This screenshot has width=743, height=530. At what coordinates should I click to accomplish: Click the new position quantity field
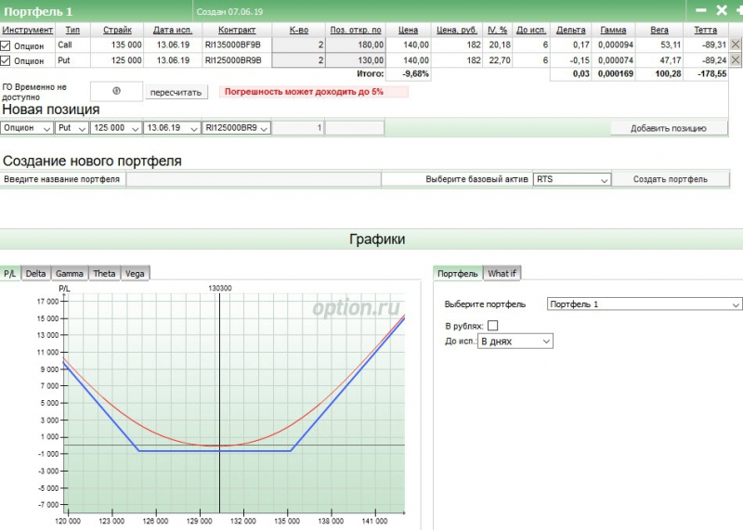click(298, 128)
